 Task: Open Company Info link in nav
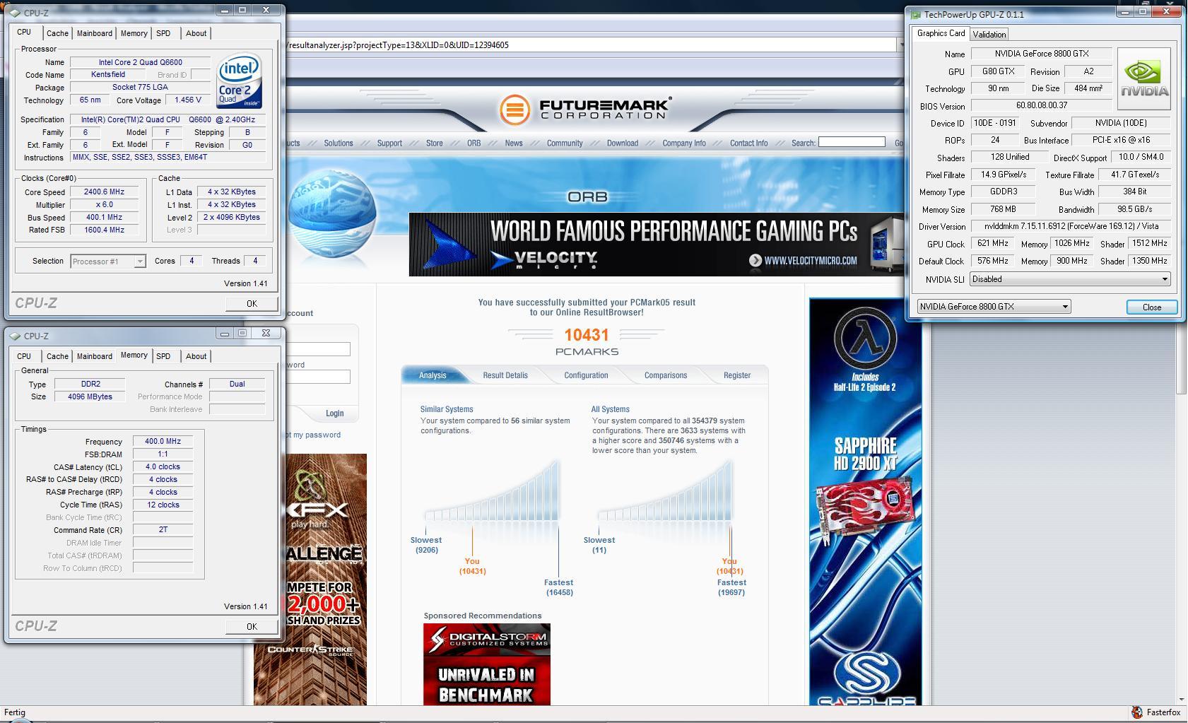(684, 143)
